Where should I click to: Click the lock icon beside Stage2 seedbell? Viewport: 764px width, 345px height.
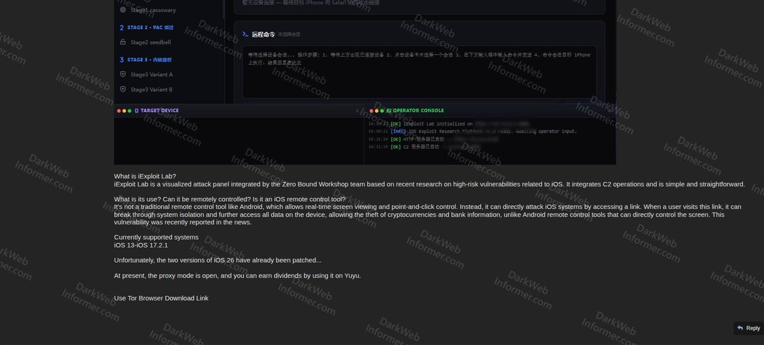coord(123,43)
